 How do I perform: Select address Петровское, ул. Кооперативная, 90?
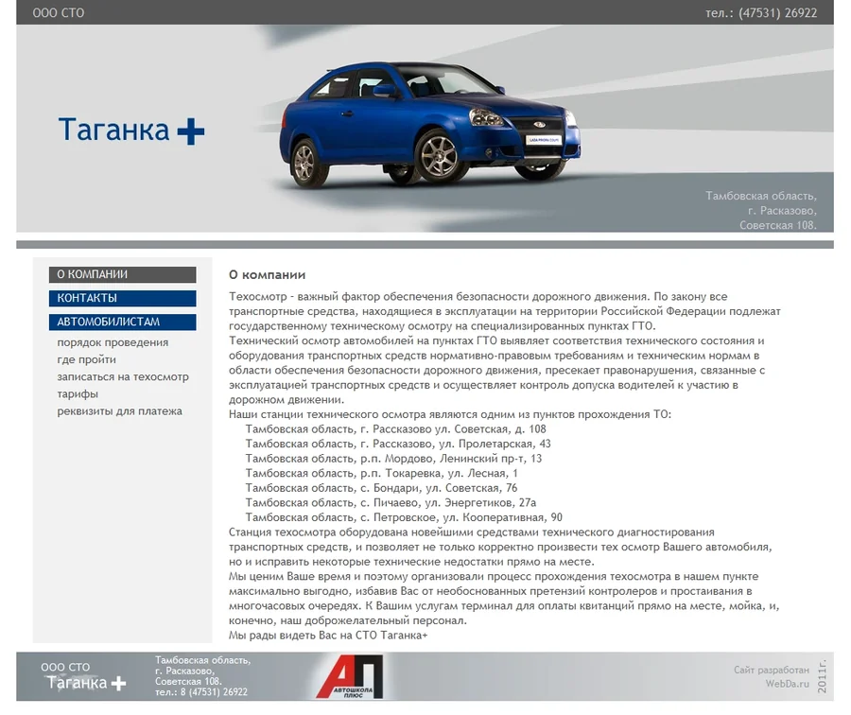(404, 516)
